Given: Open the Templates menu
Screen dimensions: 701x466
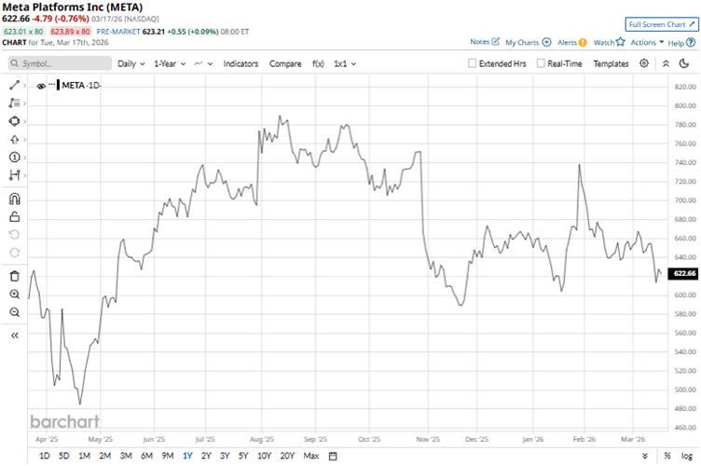Looking at the screenshot, I should [x=611, y=64].
